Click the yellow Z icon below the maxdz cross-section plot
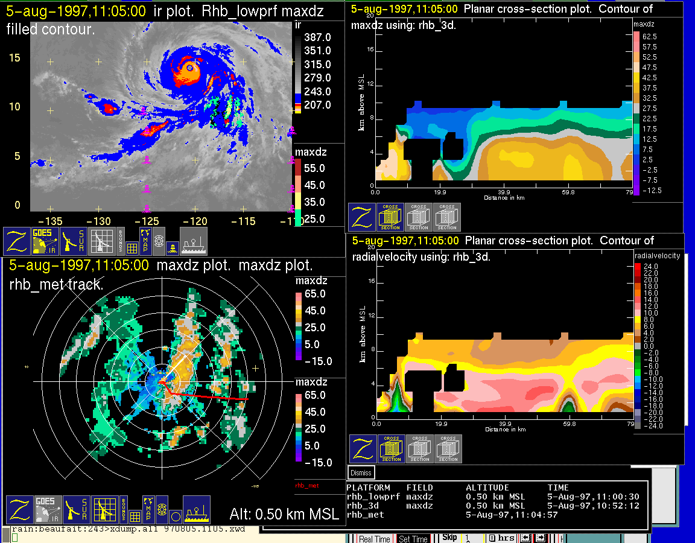This screenshot has width=695, height=543. (x=362, y=217)
